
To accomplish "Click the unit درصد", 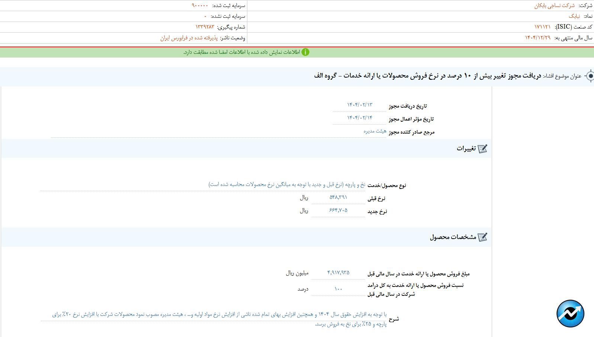I will click(x=303, y=289).
